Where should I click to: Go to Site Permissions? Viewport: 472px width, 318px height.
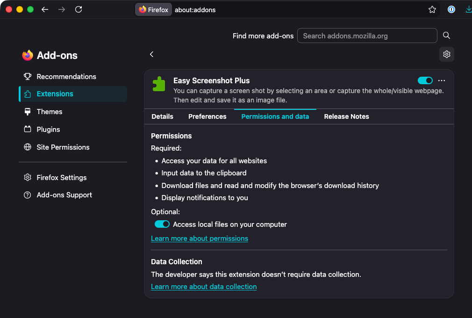(x=72, y=147)
